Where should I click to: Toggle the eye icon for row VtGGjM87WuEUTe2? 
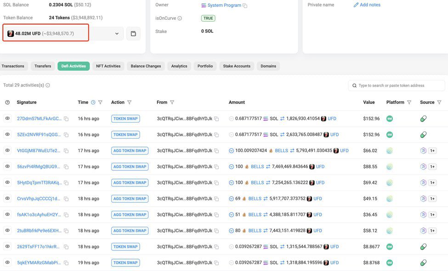(7, 150)
